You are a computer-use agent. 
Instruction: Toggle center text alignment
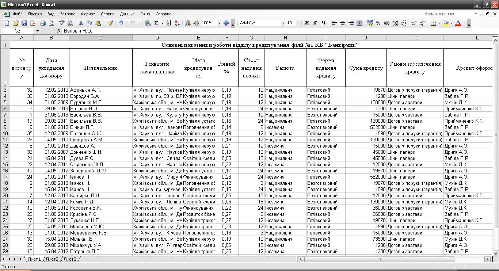pyautogui.click(x=342, y=23)
